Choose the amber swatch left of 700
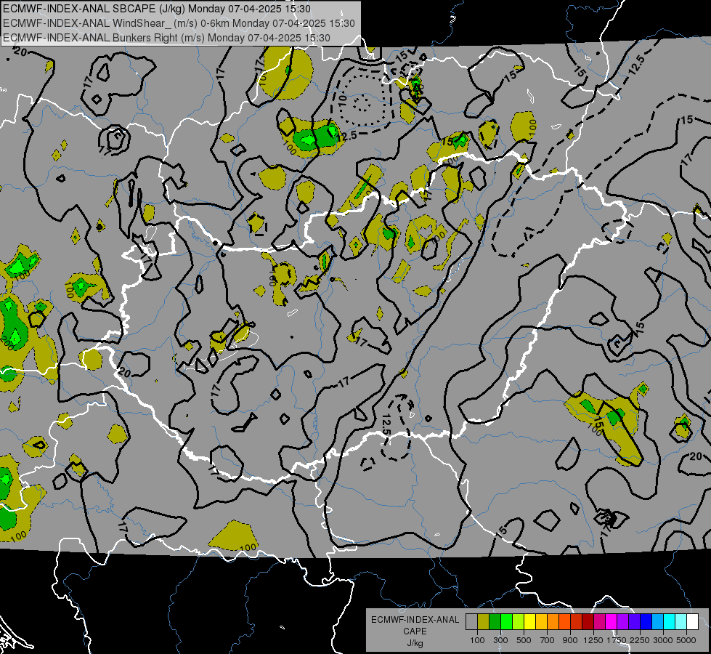711x654 pixels. [541, 622]
